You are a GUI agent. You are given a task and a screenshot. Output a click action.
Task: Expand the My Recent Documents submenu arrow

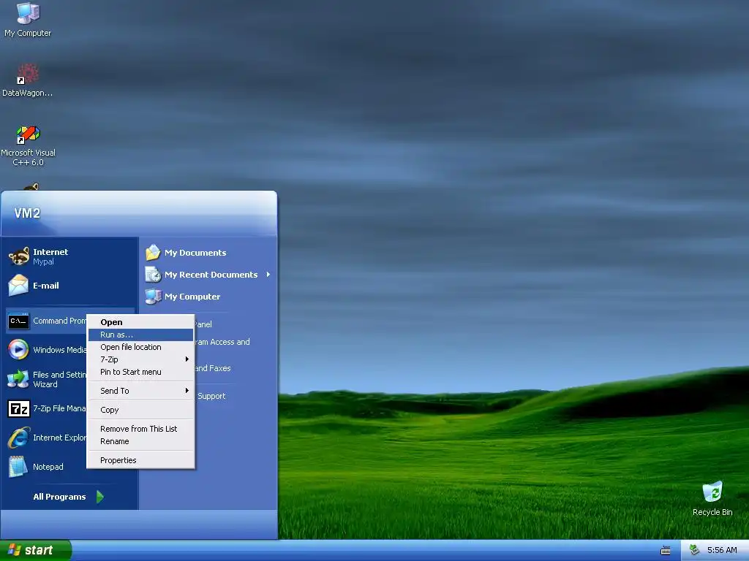(x=268, y=275)
